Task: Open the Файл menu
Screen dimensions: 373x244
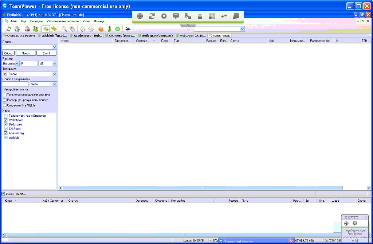Action: (x=14, y=21)
